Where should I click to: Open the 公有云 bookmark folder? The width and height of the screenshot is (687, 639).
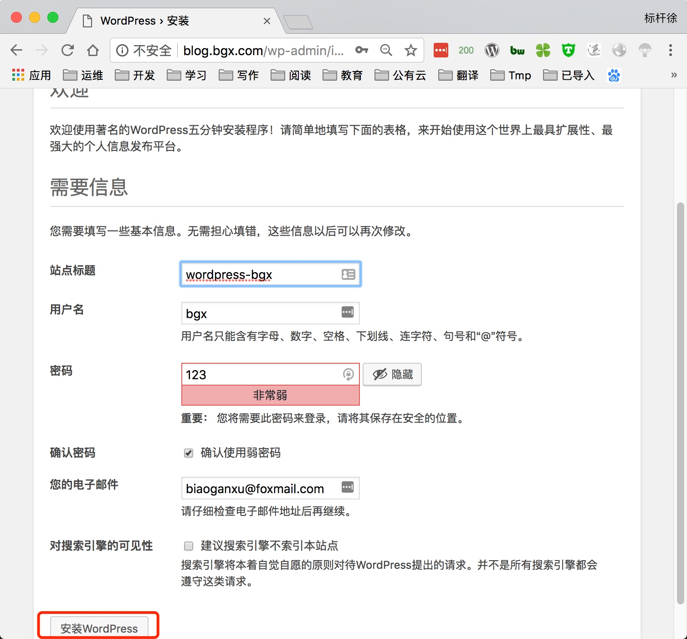point(400,75)
